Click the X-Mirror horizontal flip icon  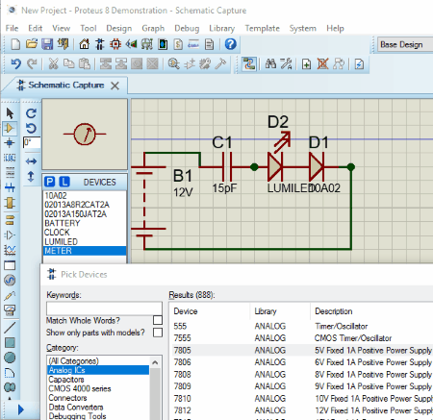(31, 161)
